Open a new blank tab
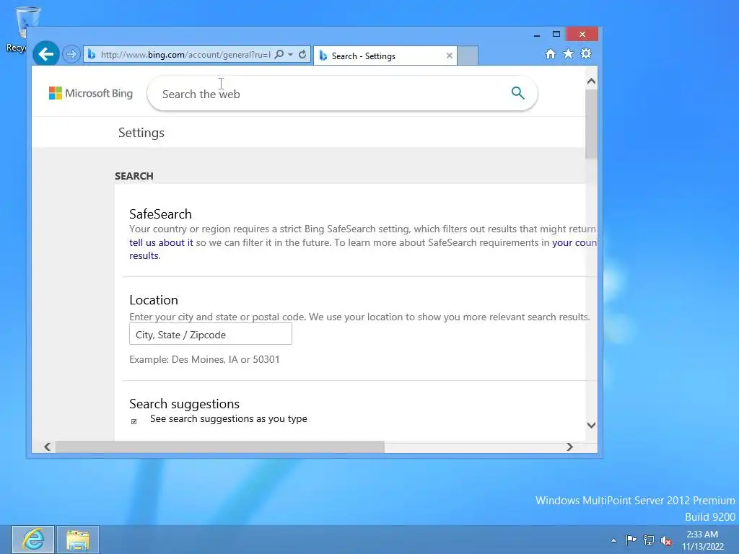This screenshot has height=554, width=739. pos(468,56)
